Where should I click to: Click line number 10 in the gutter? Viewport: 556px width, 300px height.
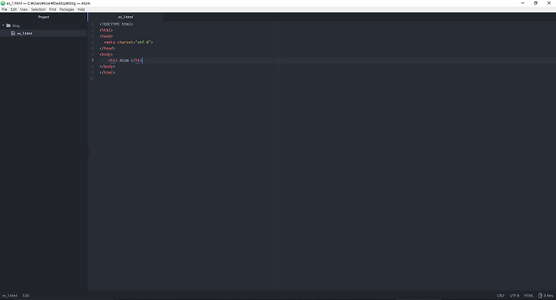tap(92, 79)
